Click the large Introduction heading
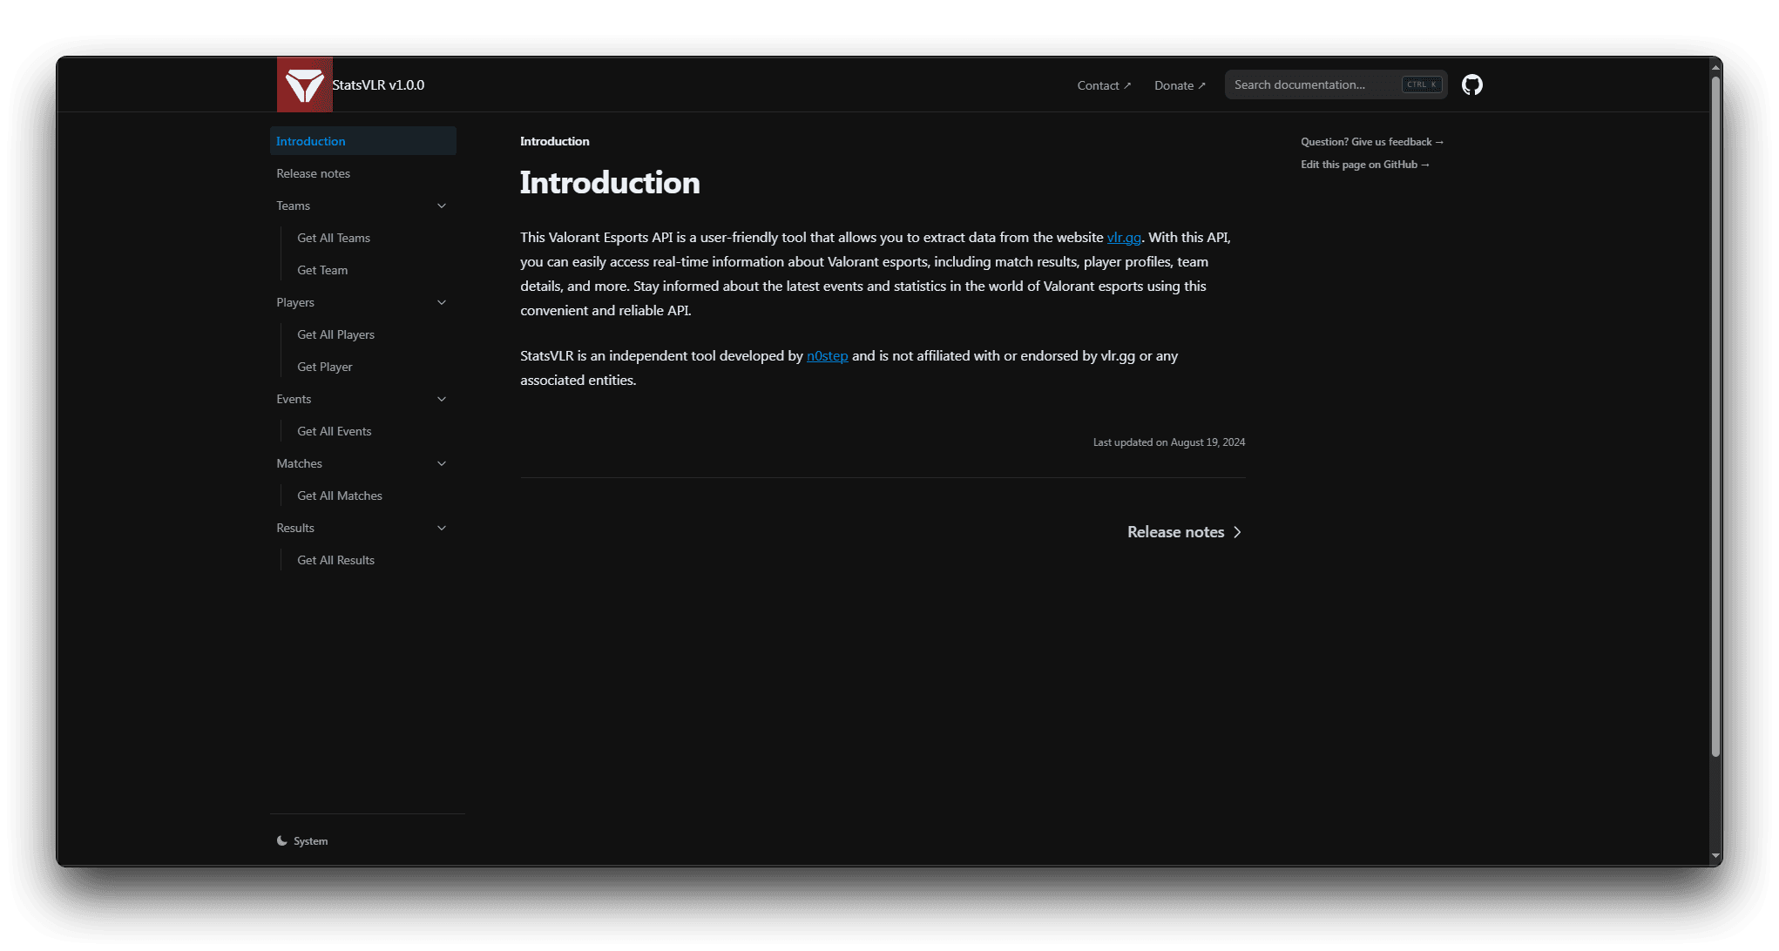 [610, 183]
